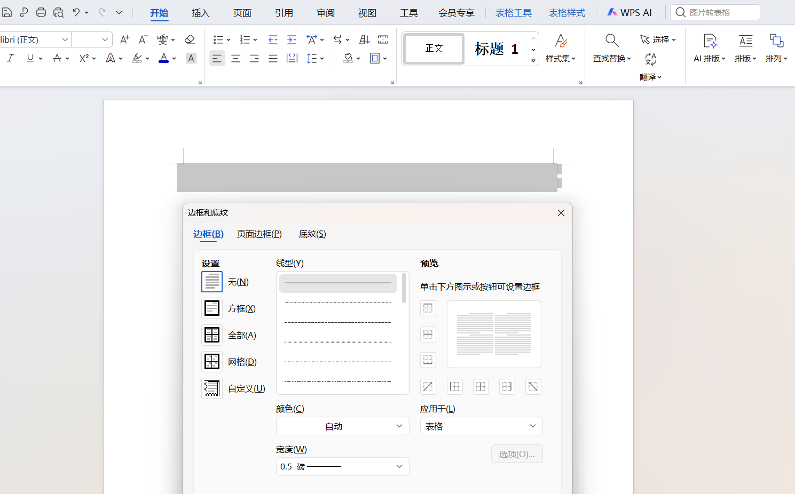This screenshot has height=494, width=795.
Task: Select the 全部 border setting icon
Action: 212,334
